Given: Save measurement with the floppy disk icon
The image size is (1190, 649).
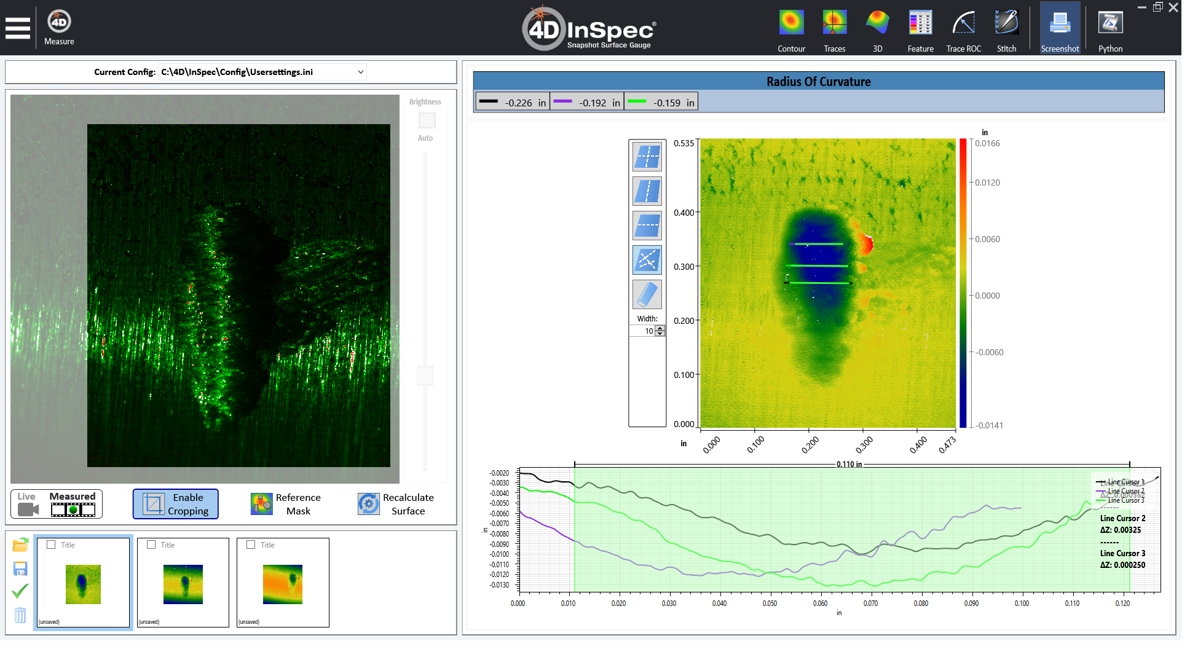Looking at the screenshot, I should coord(20,568).
